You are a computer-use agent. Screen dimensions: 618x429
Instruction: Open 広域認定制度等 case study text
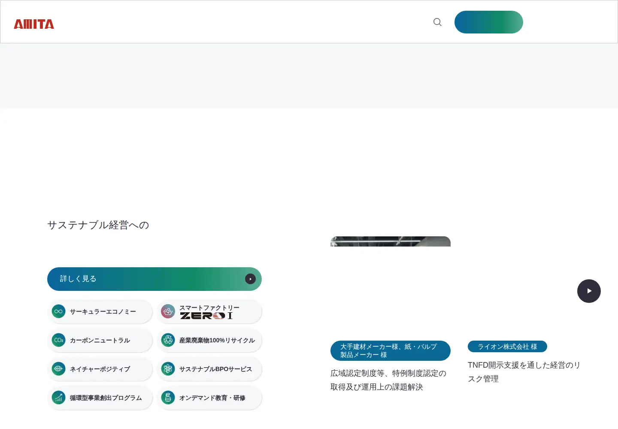click(388, 380)
